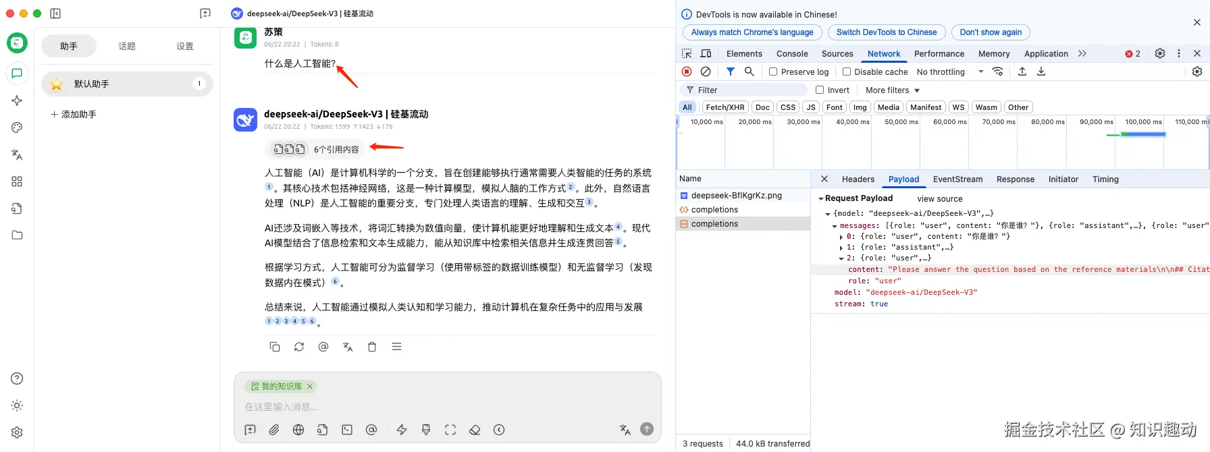
Task: Open the mini apps grid in the left sidebar
Action: [x=17, y=181]
